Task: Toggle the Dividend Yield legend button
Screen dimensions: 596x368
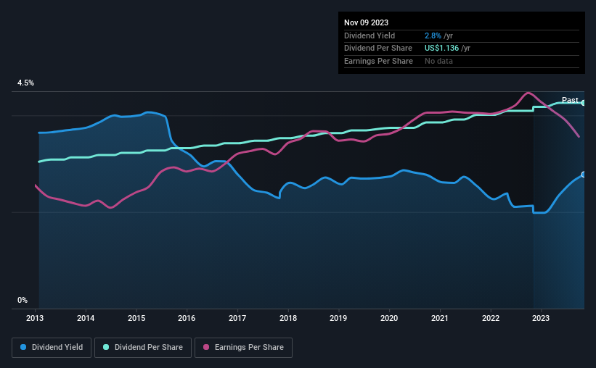Action: (52, 347)
